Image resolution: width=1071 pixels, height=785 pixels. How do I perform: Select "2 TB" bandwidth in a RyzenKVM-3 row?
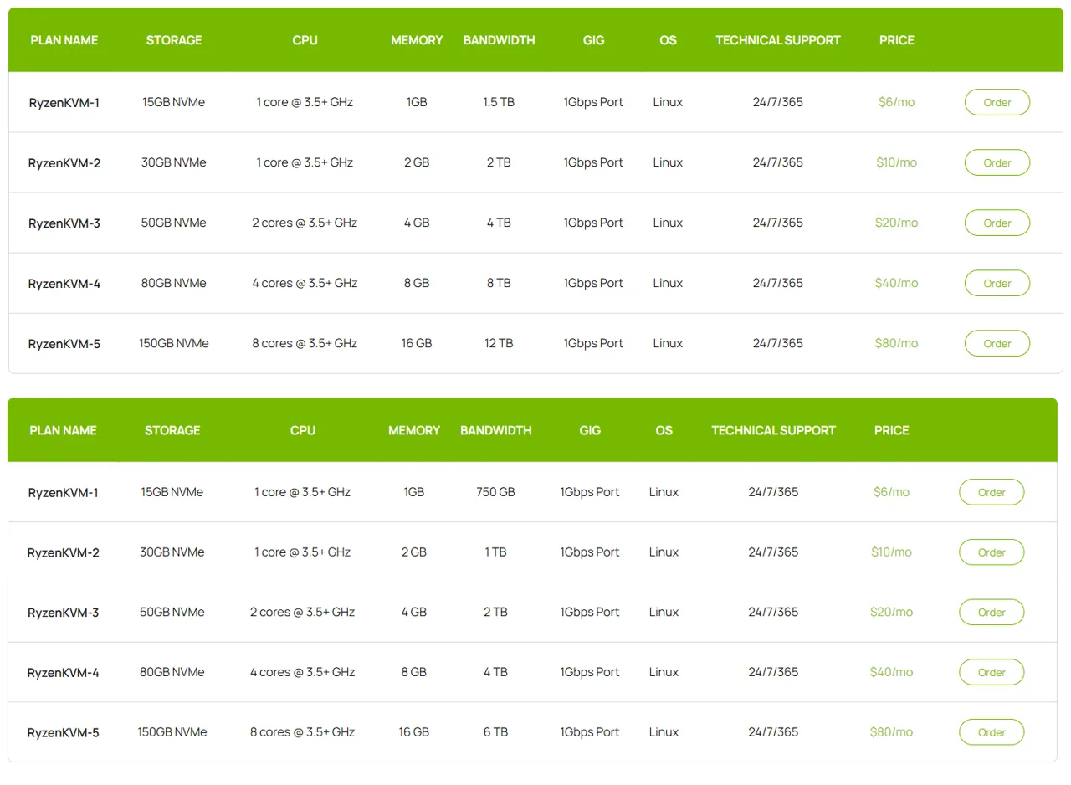click(495, 612)
